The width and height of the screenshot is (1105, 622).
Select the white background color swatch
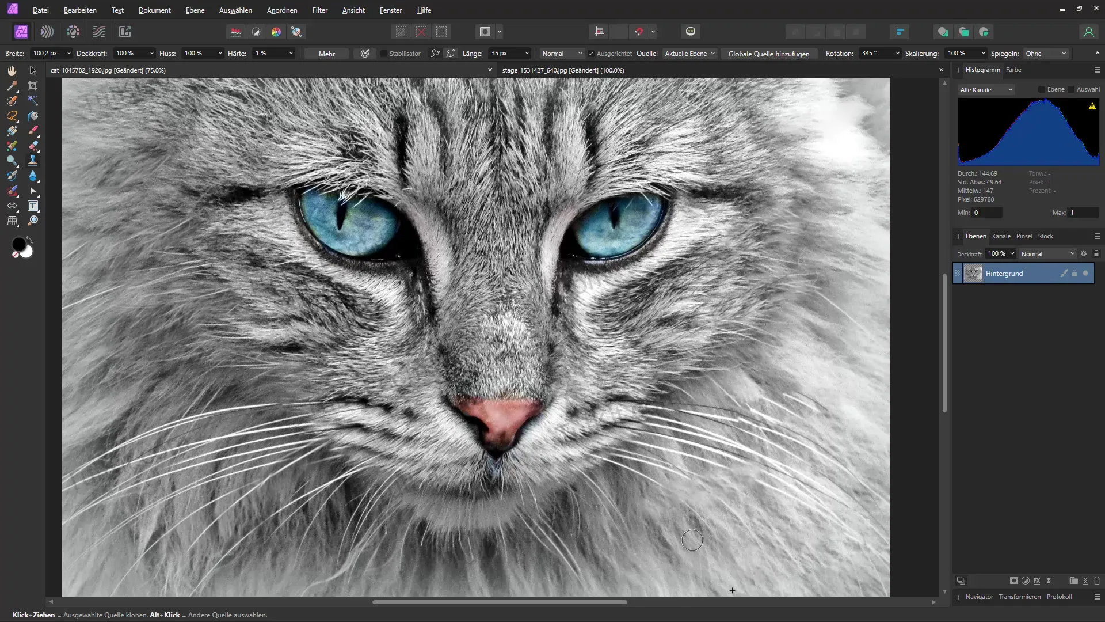point(28,252)
